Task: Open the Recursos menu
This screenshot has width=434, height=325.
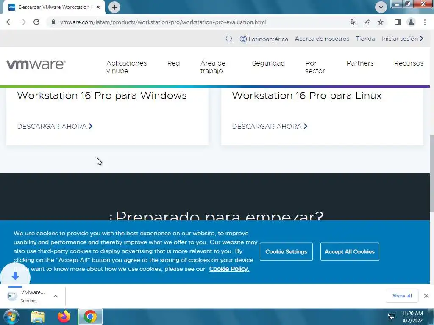Action: tap(409, 63)
